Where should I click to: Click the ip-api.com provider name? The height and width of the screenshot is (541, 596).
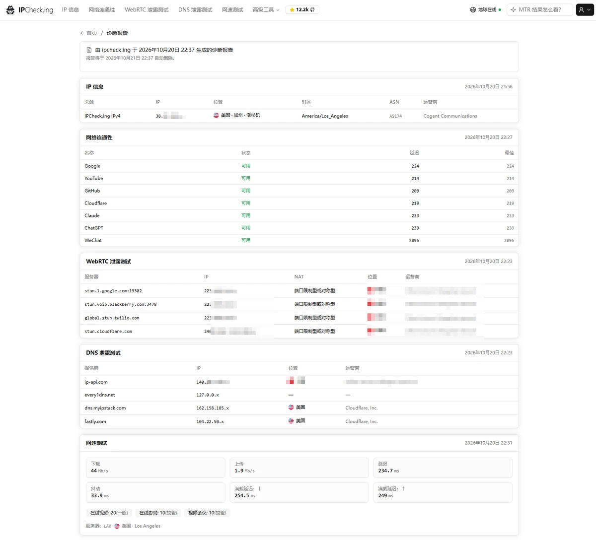coord(96,382)
